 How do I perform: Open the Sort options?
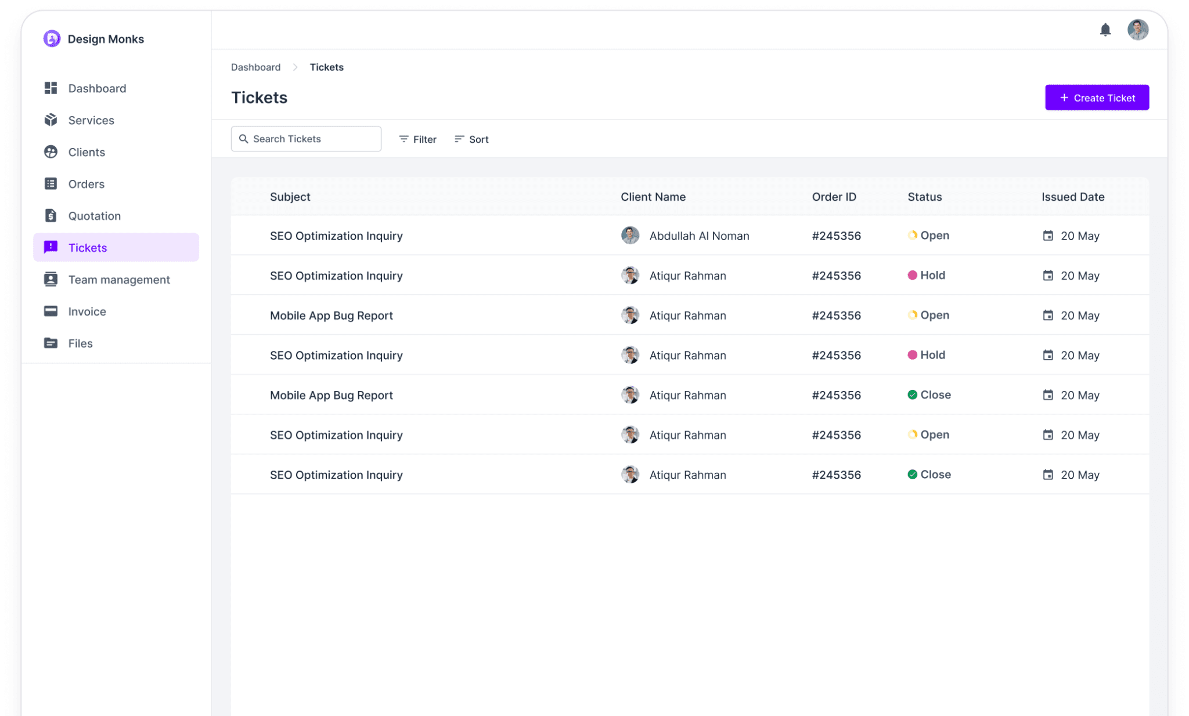tap(471, 139)
